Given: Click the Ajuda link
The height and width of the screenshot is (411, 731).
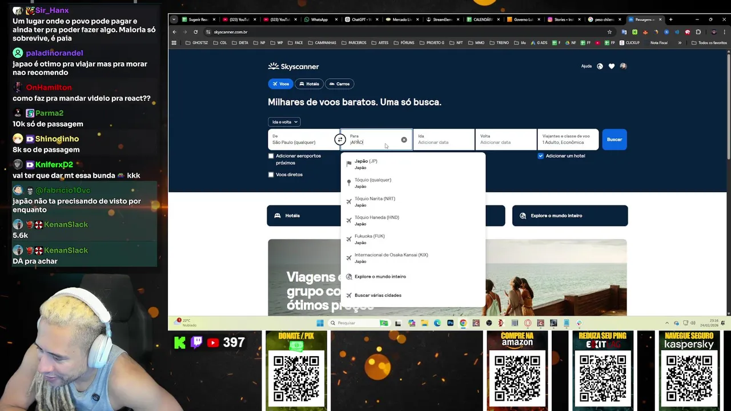Looking at the screenshot, I should (587, 66).
